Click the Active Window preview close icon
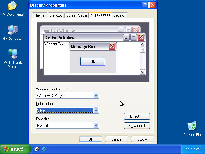205x154 pixels. pos(141,38)
